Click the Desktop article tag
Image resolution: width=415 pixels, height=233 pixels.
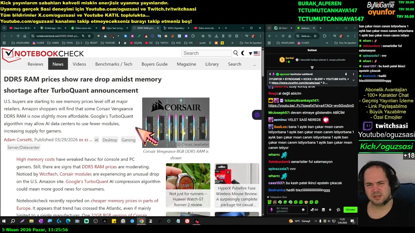[x=110, y=140]
